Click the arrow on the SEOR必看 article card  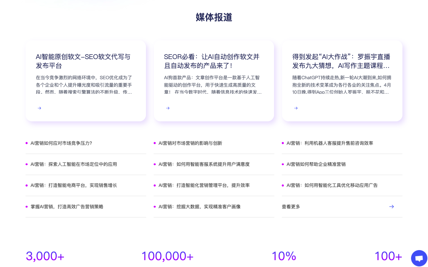[168, 108]
